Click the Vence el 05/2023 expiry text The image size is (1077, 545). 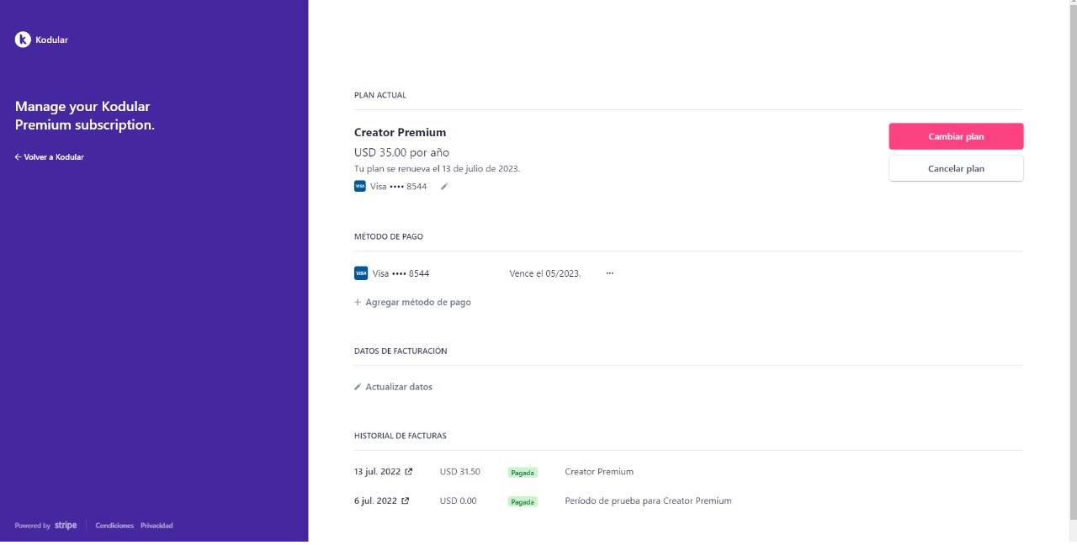545,273
